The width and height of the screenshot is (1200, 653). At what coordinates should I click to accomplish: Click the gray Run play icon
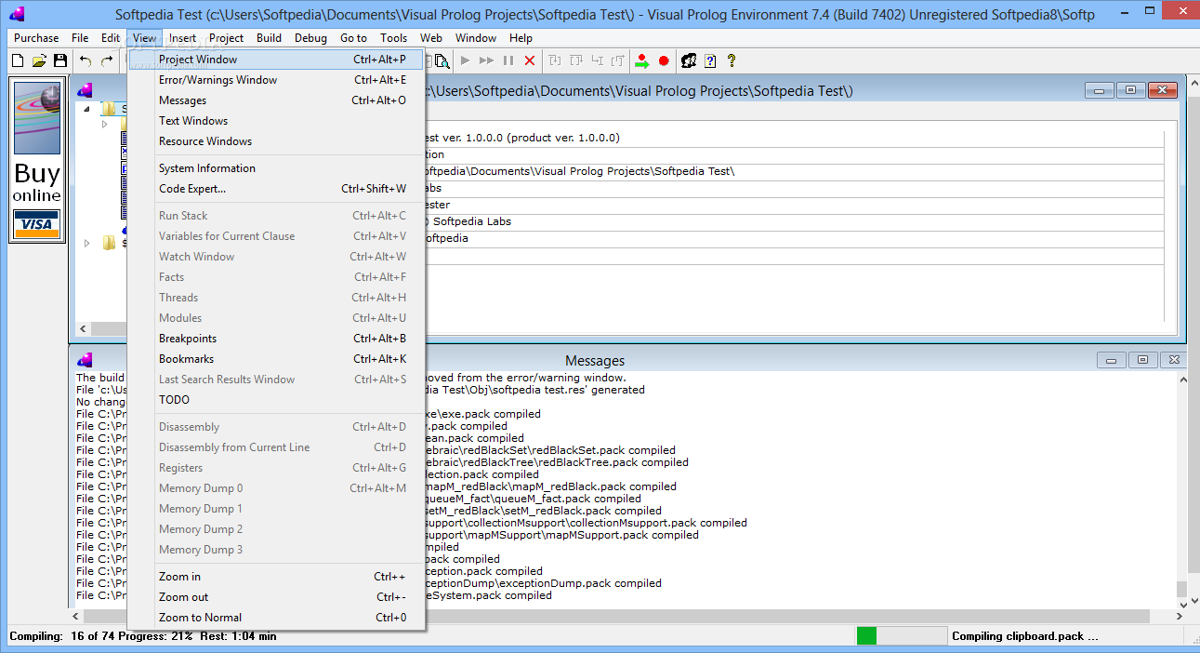[466, 60]
